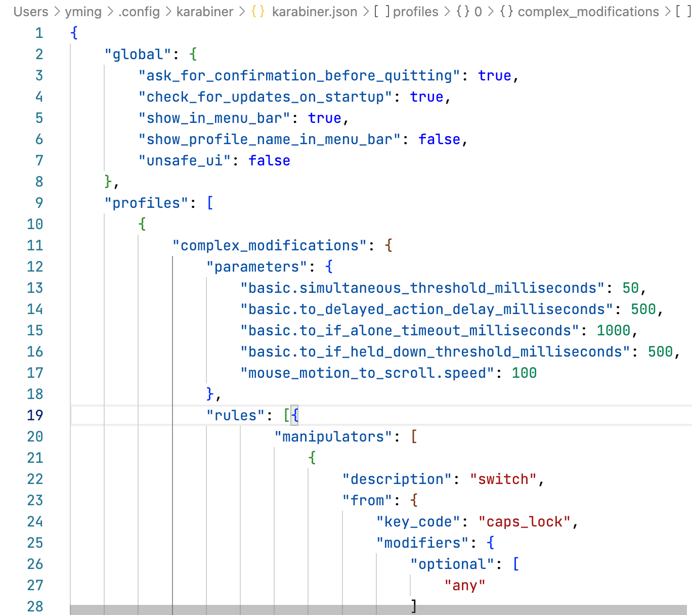Click "ask_for_confirmation_before_quitting" key
692x615 pixels.
(299, 75)
